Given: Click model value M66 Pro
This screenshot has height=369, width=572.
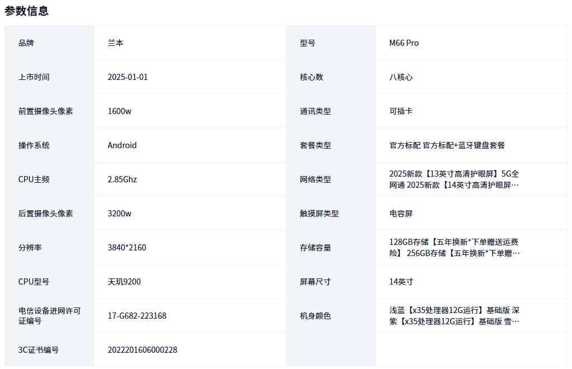Looking at the screenshot, I should [404, 42].
